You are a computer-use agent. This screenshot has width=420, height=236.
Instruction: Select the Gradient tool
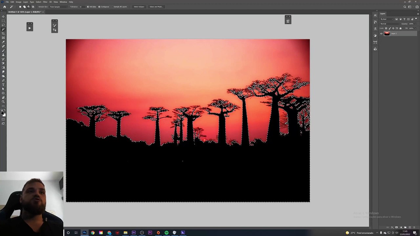click(3, 67)
